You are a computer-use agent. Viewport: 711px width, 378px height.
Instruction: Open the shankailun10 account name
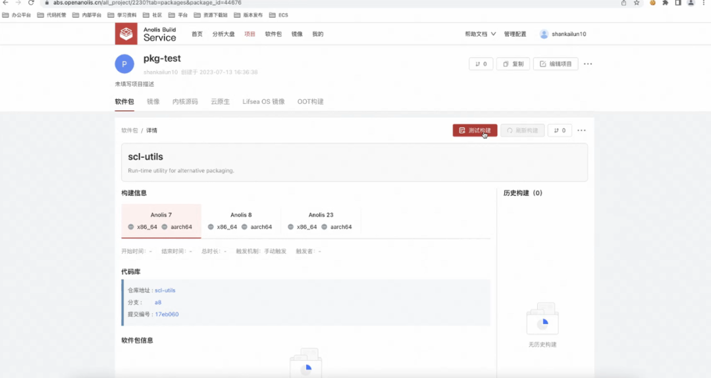click(x=569, y=34)
